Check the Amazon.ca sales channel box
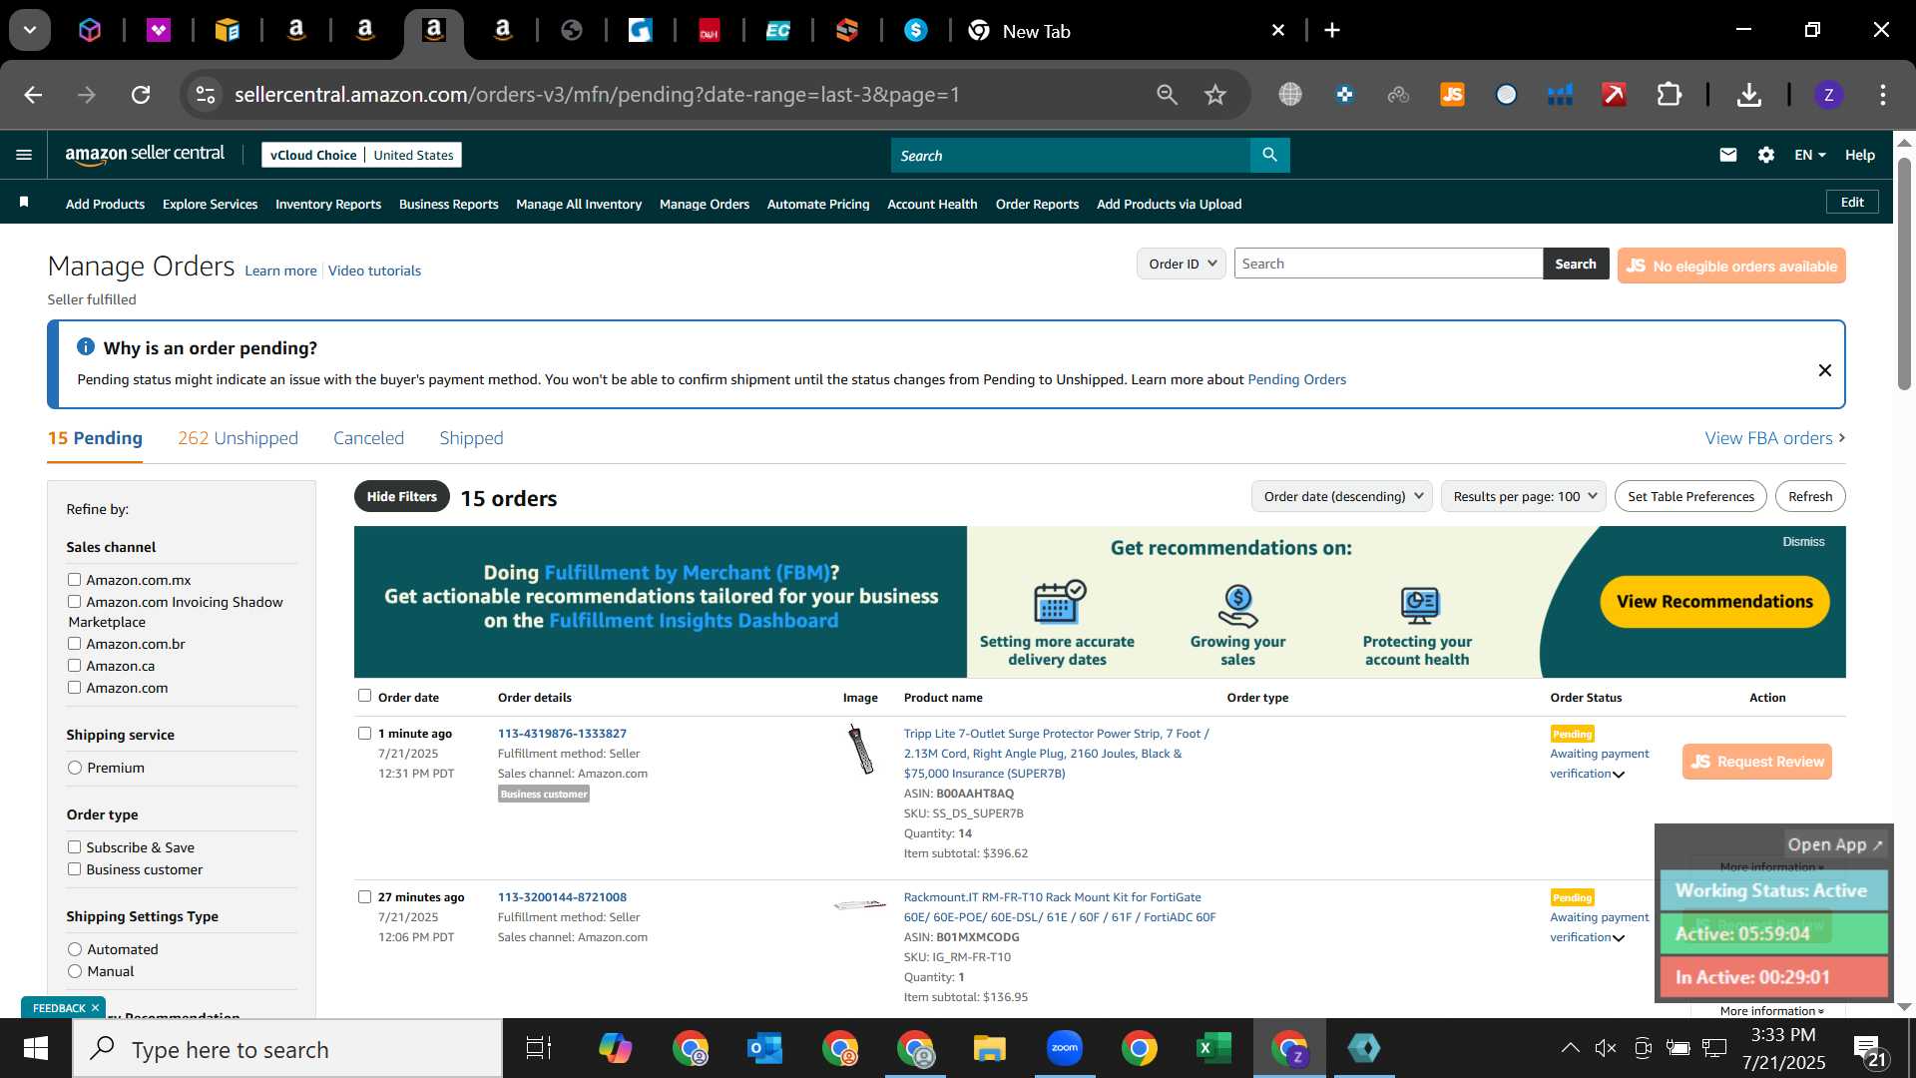Viewport: 1916px width, 1078px height. point(74,666)
